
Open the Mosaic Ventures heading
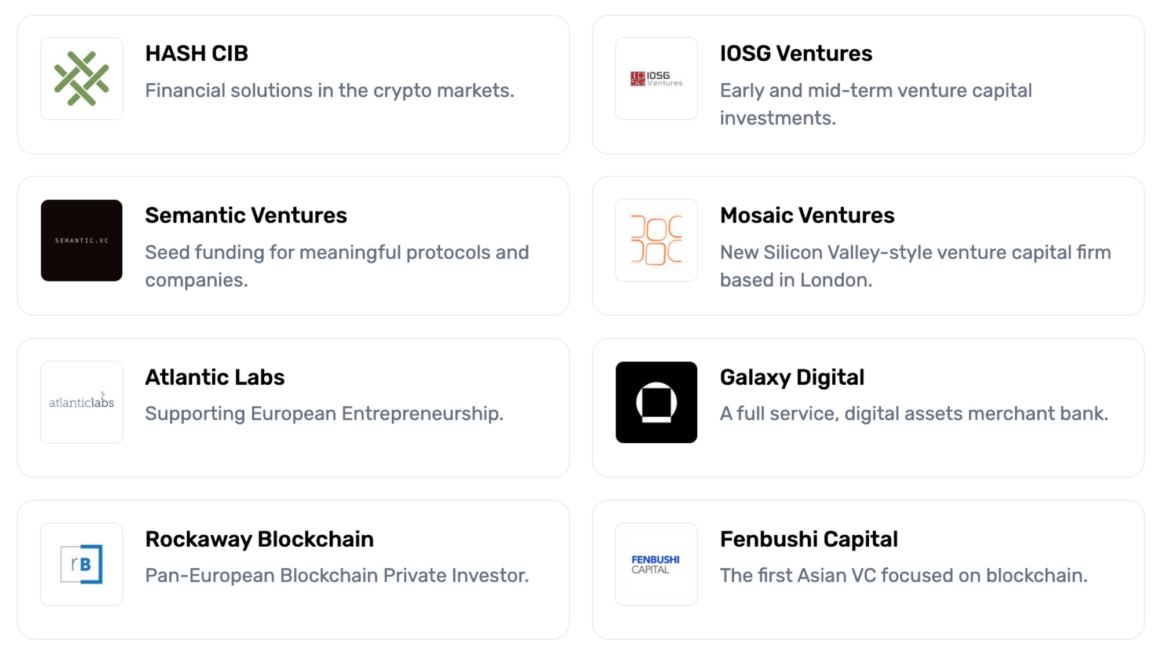(807, 215)
